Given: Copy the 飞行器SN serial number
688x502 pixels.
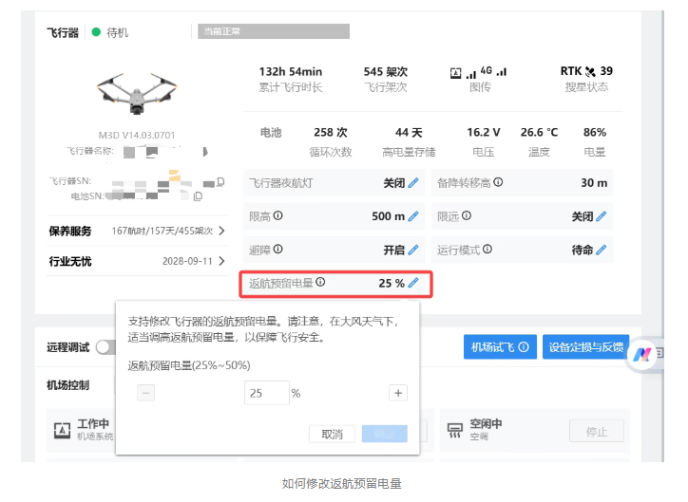Looking at the screenshot, I should pyautogui.click(x=220, y=181).
